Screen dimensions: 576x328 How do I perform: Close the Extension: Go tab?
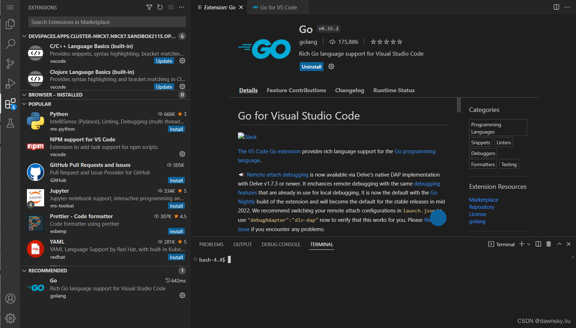[241, 7]
